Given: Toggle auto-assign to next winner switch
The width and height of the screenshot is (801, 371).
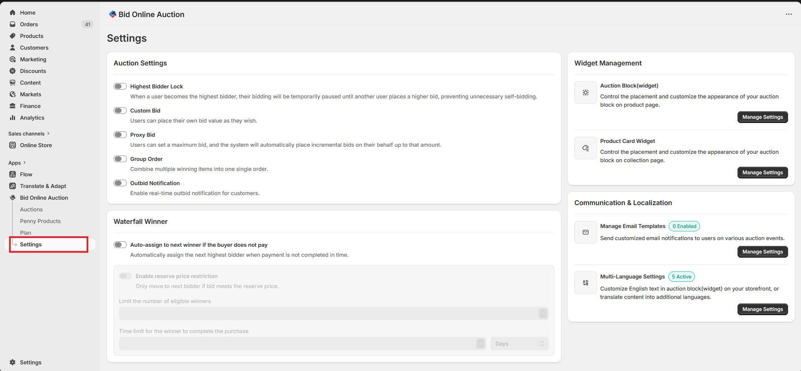Looking at the screenshot, I should [120, 245].
